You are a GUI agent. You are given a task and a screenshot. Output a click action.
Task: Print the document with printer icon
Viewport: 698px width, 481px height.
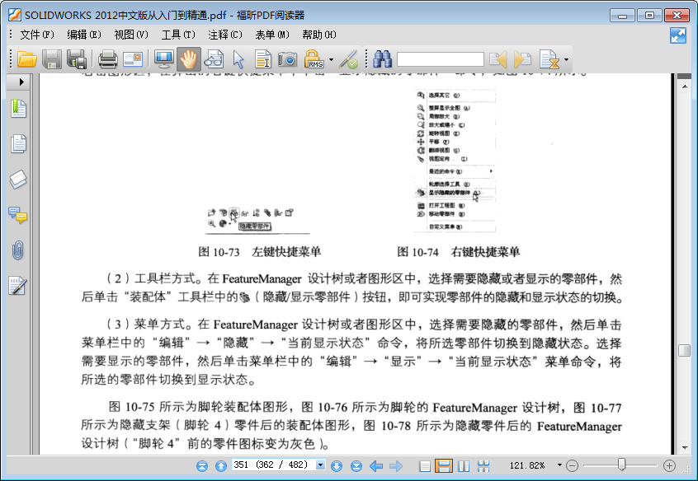click(108, 59)
